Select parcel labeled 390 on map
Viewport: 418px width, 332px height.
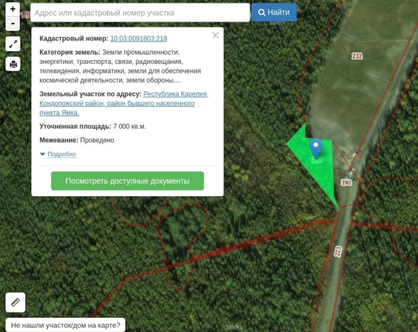pos(346,183)
